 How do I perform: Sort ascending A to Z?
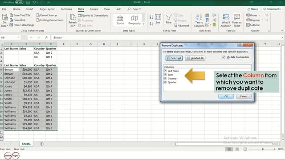tap(151, 17)
